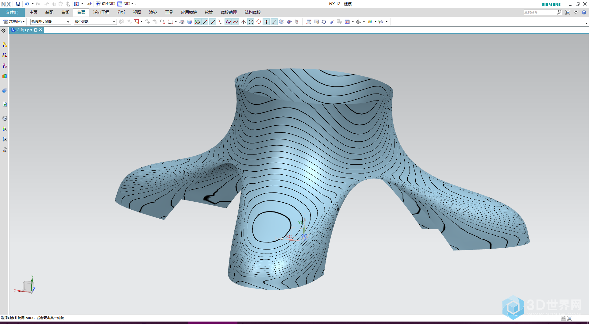Click 切换窗口 switch window button
The width and height of the screenshot is (589, 324).
pos(106,4)
